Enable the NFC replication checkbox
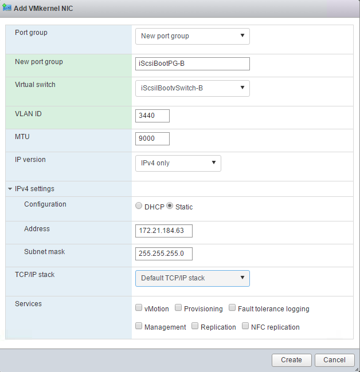360x372 pixels. pos(246,326)
